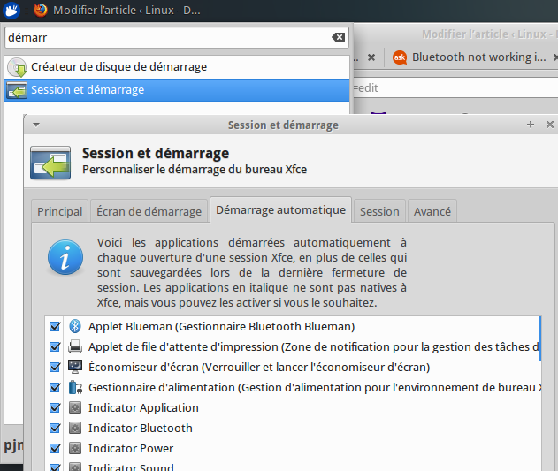Select the Session et démarrage search result

177,90
